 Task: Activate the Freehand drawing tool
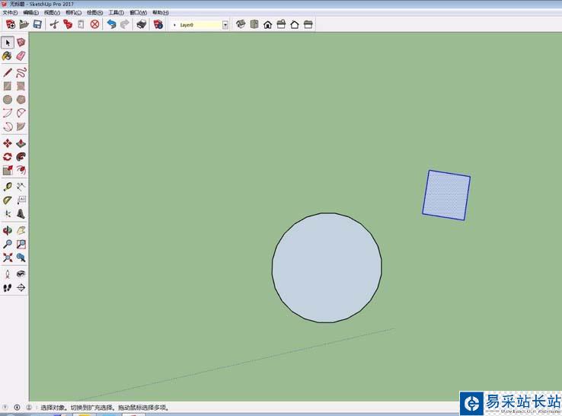tap(21, 73)
